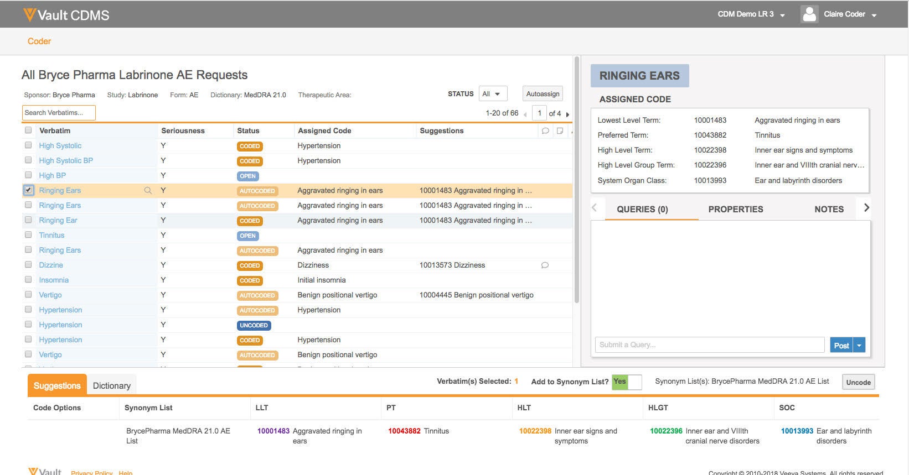The image size is (909, 475).
Task: Open the PROPERTIES tab
Action: click(x=735, y=209)
